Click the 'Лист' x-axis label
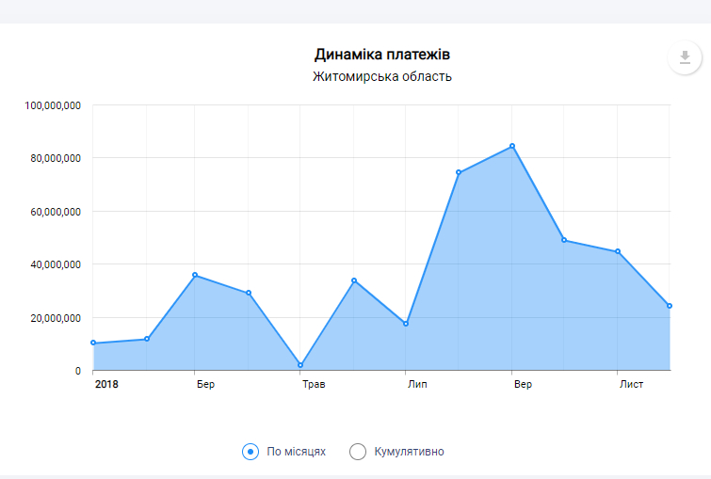The image size is (711, 479). coord(631,384)
